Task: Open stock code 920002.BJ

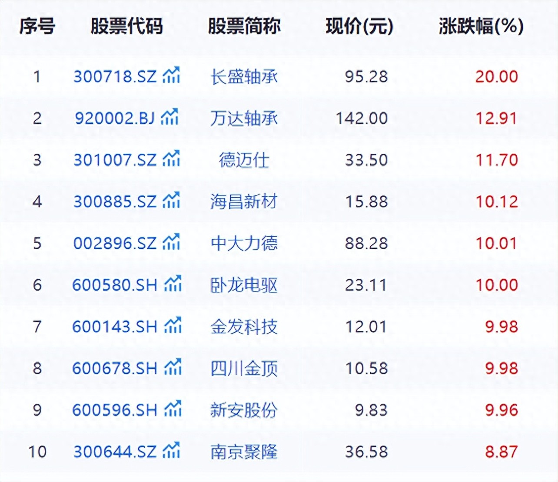Action: [x=115, y=119]
